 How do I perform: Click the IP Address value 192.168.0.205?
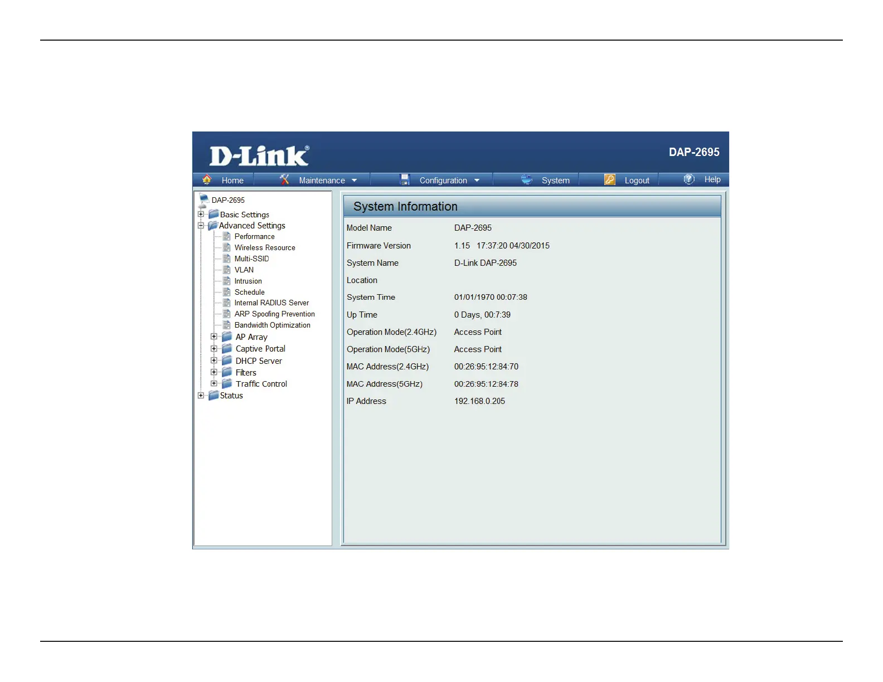(479, 401)
